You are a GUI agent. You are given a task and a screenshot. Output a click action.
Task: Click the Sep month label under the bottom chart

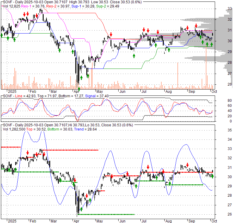point(192,221)
